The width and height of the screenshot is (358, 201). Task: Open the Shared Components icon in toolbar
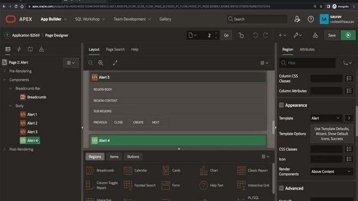click(x=315, y=35)
